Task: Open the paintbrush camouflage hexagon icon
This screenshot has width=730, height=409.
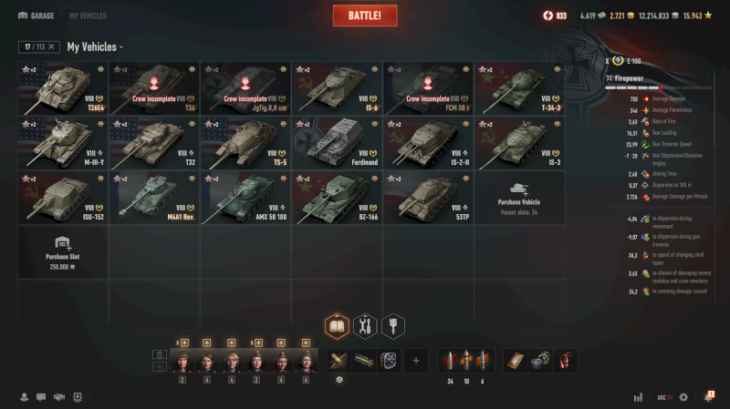Action: tap(393, 326)
